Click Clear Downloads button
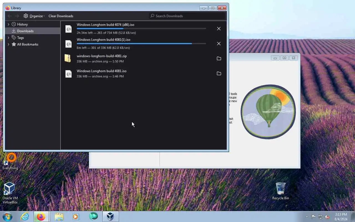The height and width of the screenshot is (222, 355). [61, 16]
